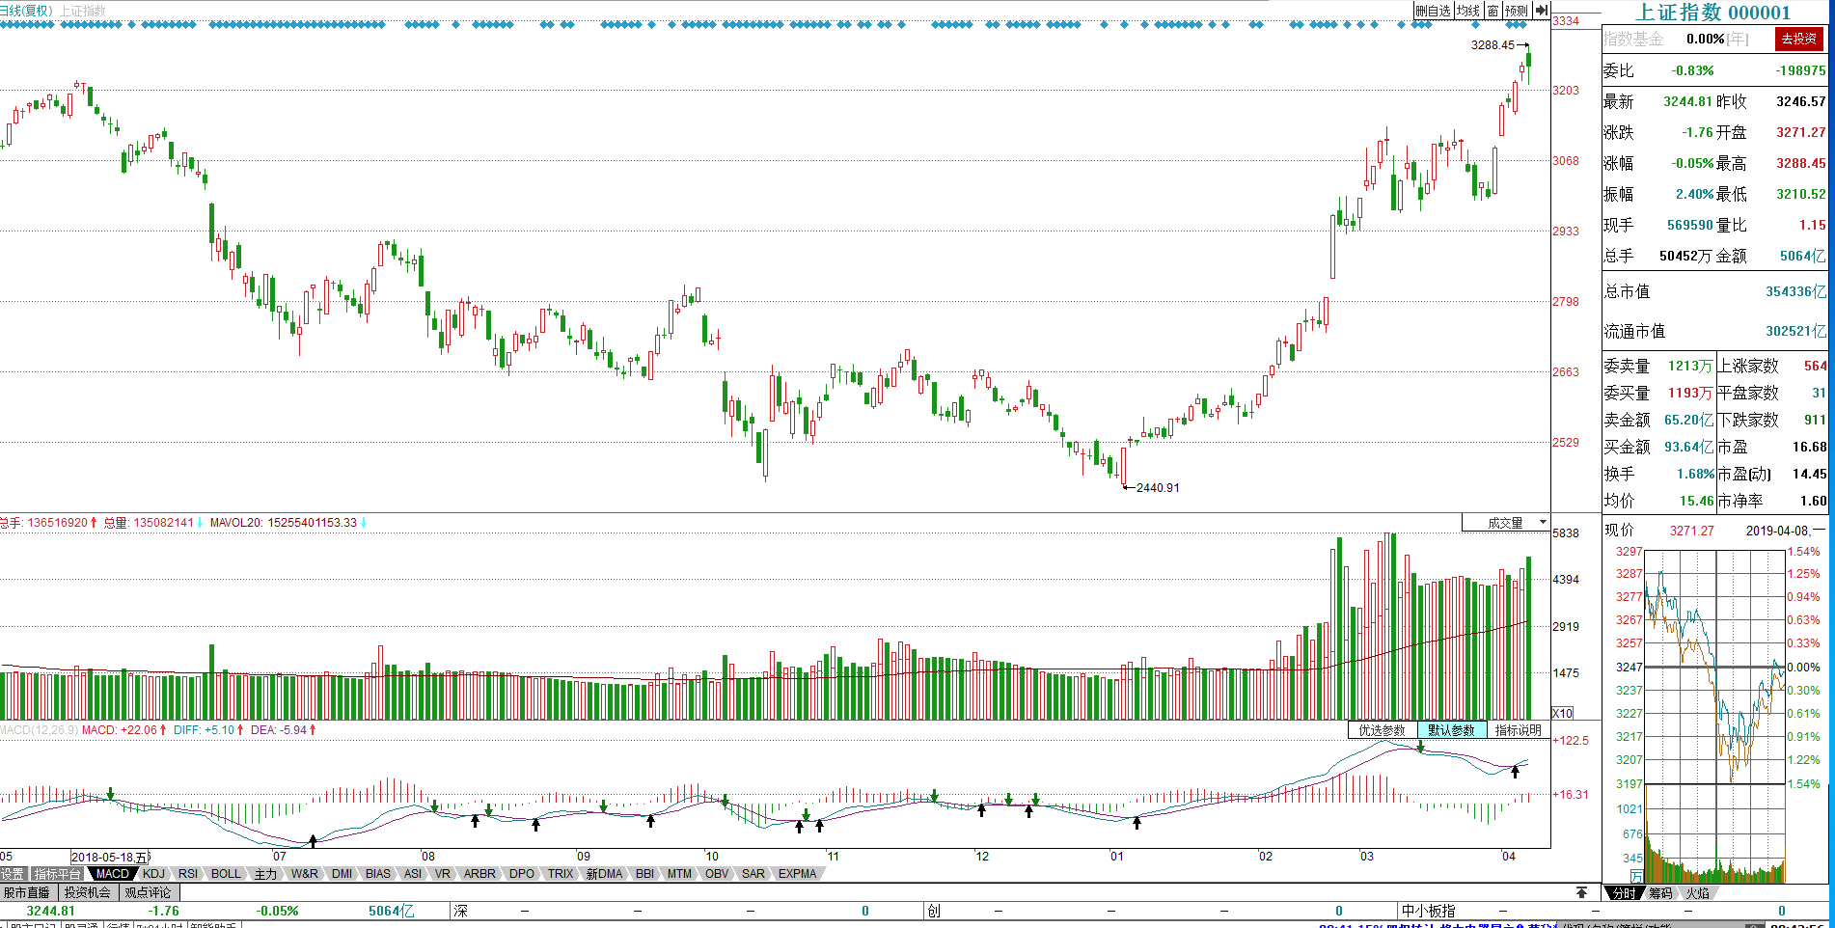
Task: Click the 均线 moving average button
Action: [1468, 11]
